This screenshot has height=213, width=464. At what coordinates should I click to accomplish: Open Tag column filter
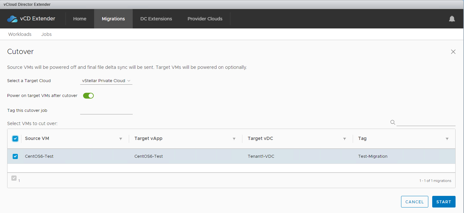(447, 139)
